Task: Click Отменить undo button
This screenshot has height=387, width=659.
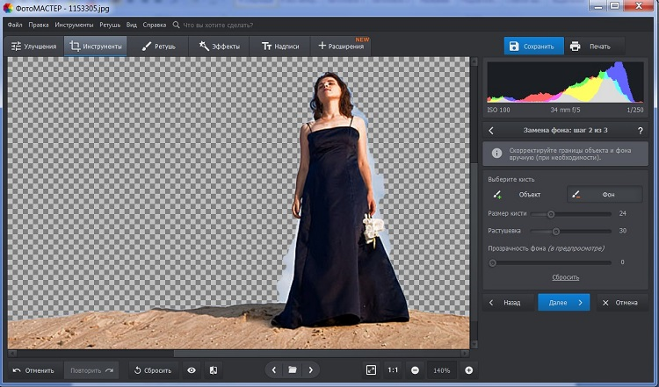Action: click(34, 370)
